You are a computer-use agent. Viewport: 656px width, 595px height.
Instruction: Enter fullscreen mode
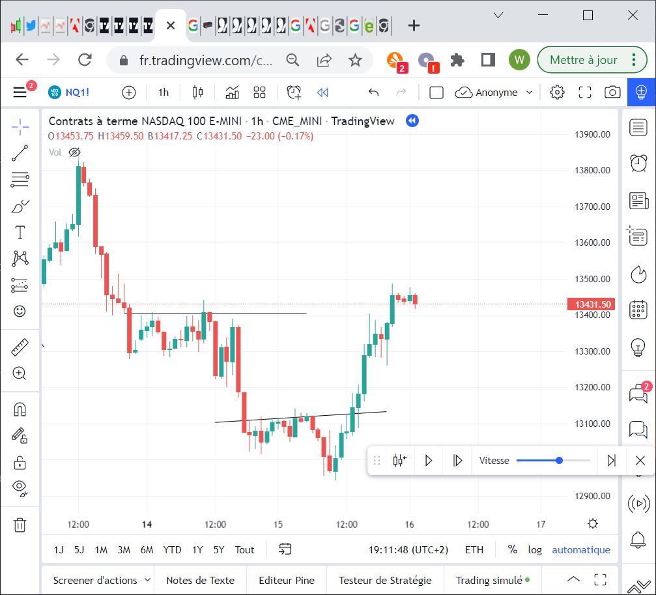click(x=585, y=92)
